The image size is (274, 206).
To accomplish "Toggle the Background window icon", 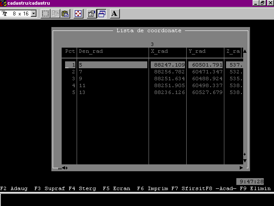I will click(x=101, y=14).
